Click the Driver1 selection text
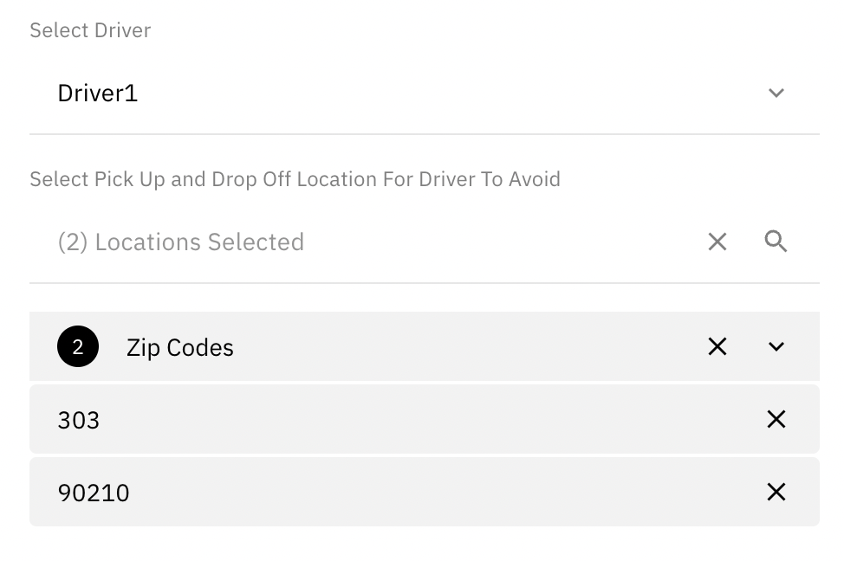This screenshot has height=561, width=844. coord(98,93)
